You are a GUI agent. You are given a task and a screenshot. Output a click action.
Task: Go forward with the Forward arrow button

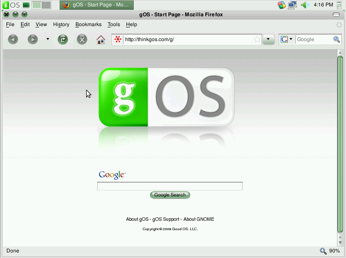pos(33,40)
